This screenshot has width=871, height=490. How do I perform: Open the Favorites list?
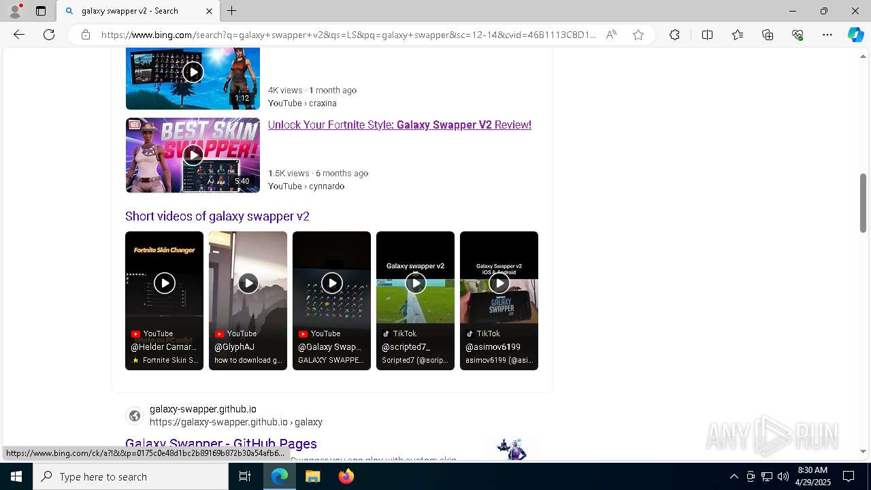click(738, 35)
